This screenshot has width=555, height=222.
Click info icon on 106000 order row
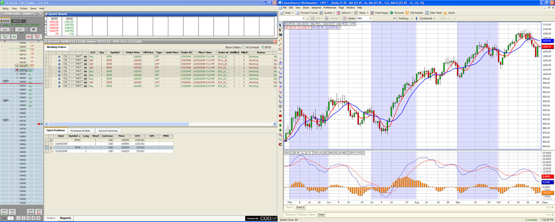[x=59, y=86]
